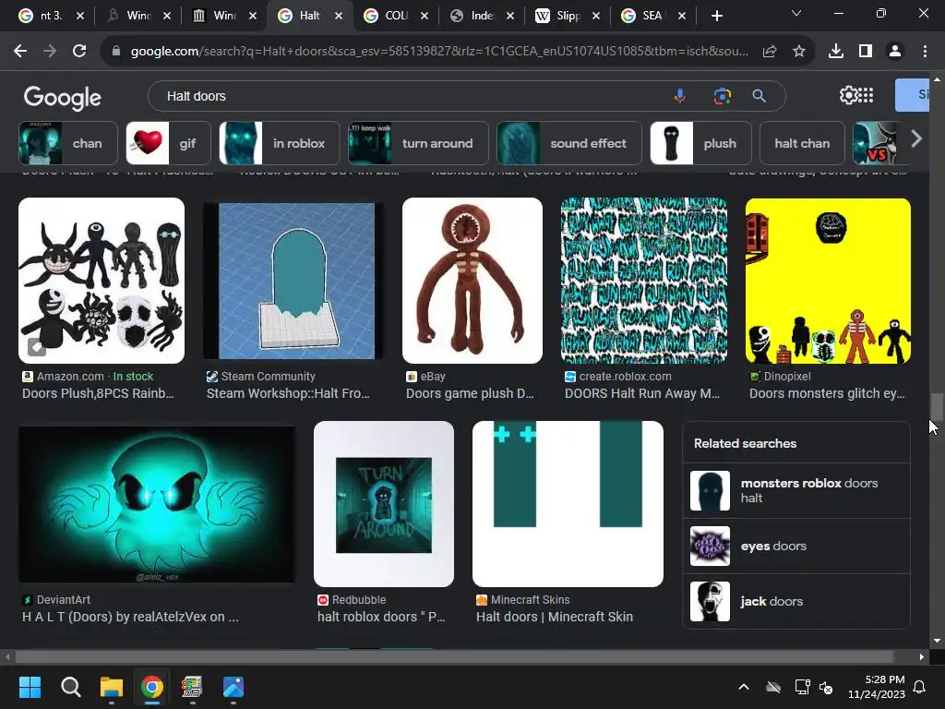
Task: Click 'Doors Plush,8PCS Rainb...' link
Action: pos(98,393)
